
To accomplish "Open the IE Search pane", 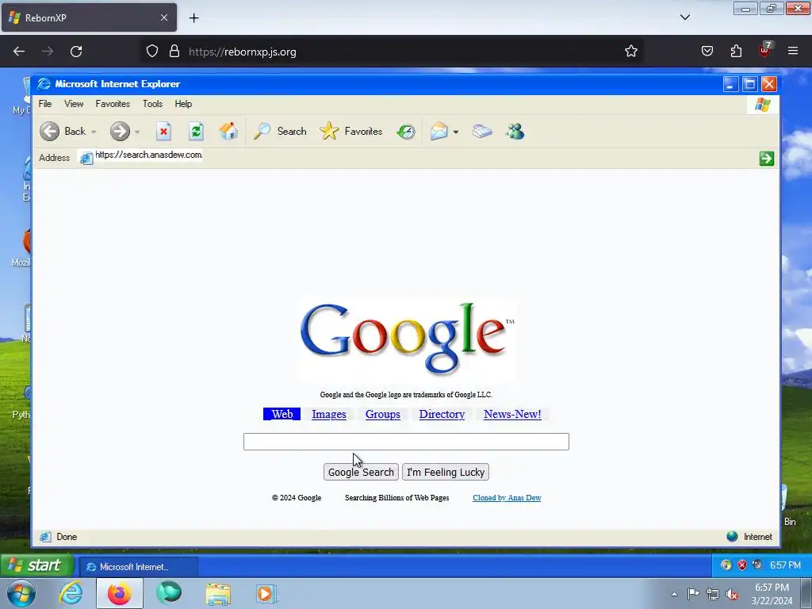I will click(280, 132).
